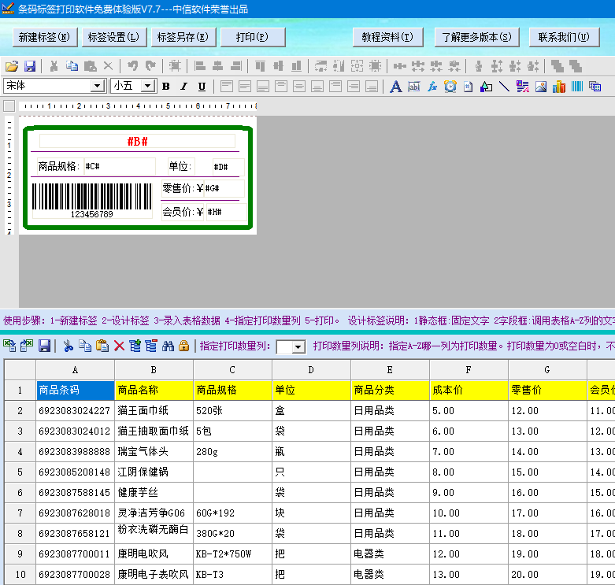Insert barcode tool icon
Screen dimensions: 615x585
577,87
